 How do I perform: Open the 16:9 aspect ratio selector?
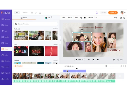pyautogui.click(x=17, y=13)
